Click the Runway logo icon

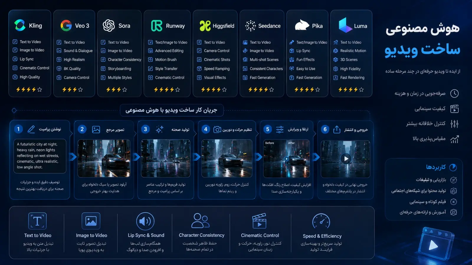tap(157, 26)
